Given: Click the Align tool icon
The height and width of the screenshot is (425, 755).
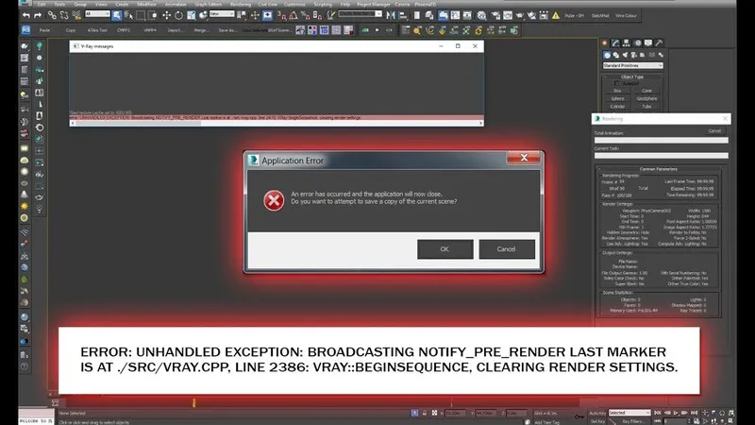Looking at the screenshot, I should (x=403, y=15).
